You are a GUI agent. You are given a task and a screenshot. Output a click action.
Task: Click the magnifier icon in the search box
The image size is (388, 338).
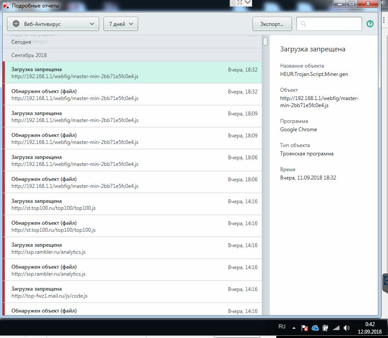coord(303,24)
